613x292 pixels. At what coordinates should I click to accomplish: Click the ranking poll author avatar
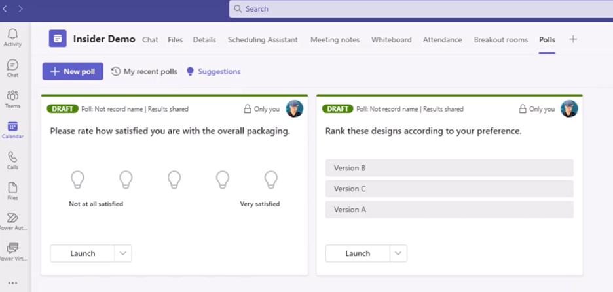[x=569, y=109]
